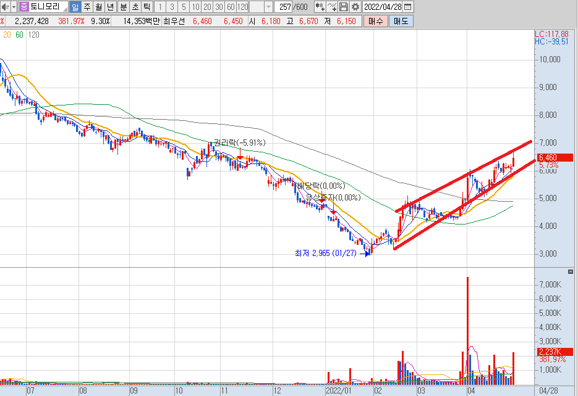
Task: Click the 배당락(0.00%) event label
Action: 321,186
